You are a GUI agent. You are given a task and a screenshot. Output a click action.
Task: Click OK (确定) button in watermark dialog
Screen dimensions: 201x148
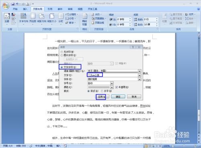coord(118,97)
